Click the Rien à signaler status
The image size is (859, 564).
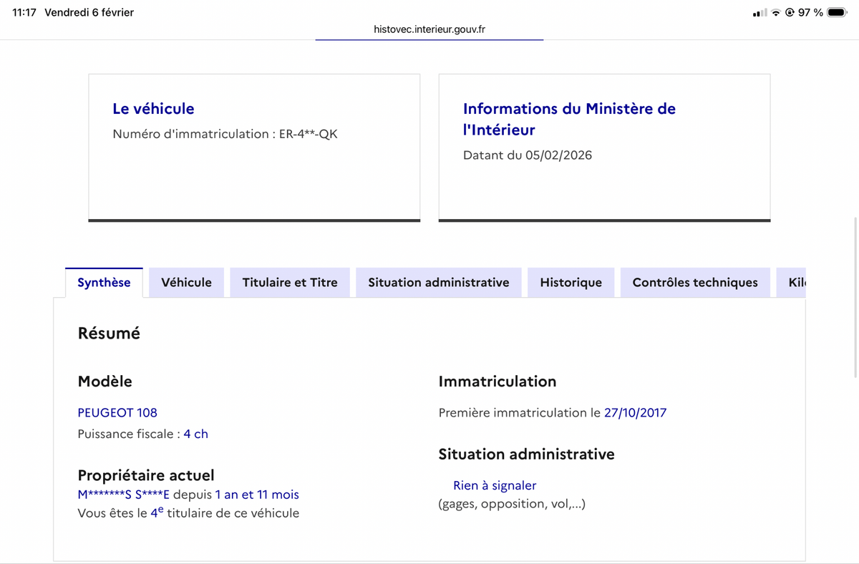pos(495,486)
